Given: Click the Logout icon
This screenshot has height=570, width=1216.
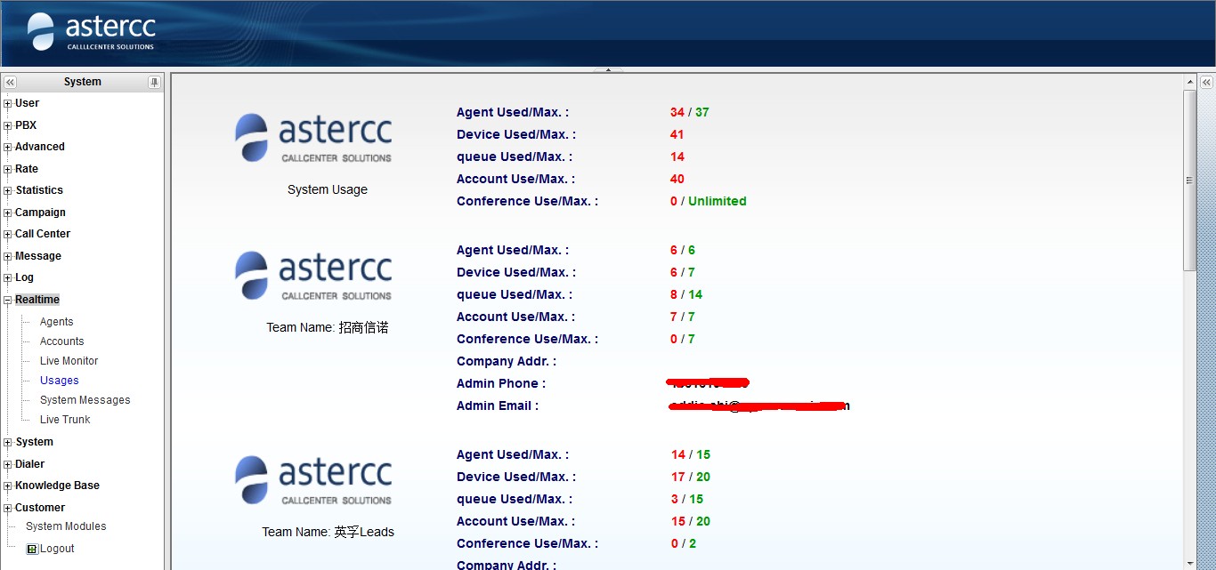Looking at the screenshot, I should 32,550.
